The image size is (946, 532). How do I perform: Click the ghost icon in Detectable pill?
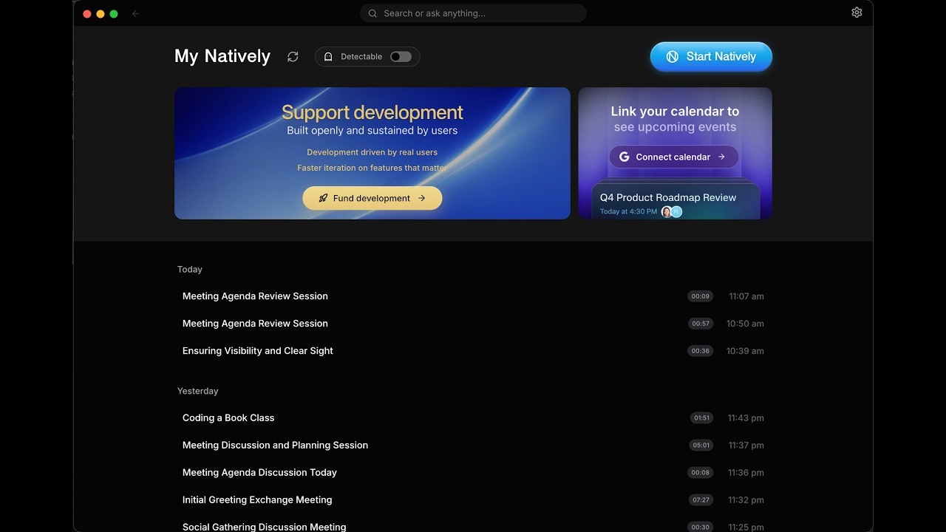[x=329, y=57]
